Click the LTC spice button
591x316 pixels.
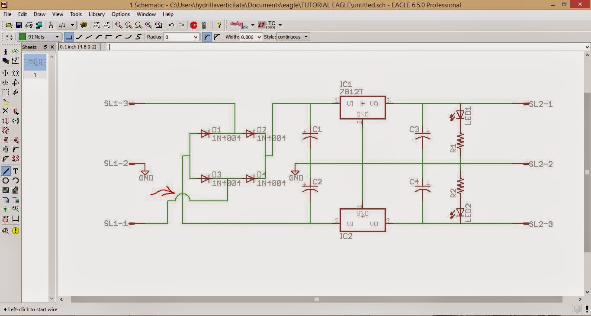pyautogui.click(x=267, y=25)
